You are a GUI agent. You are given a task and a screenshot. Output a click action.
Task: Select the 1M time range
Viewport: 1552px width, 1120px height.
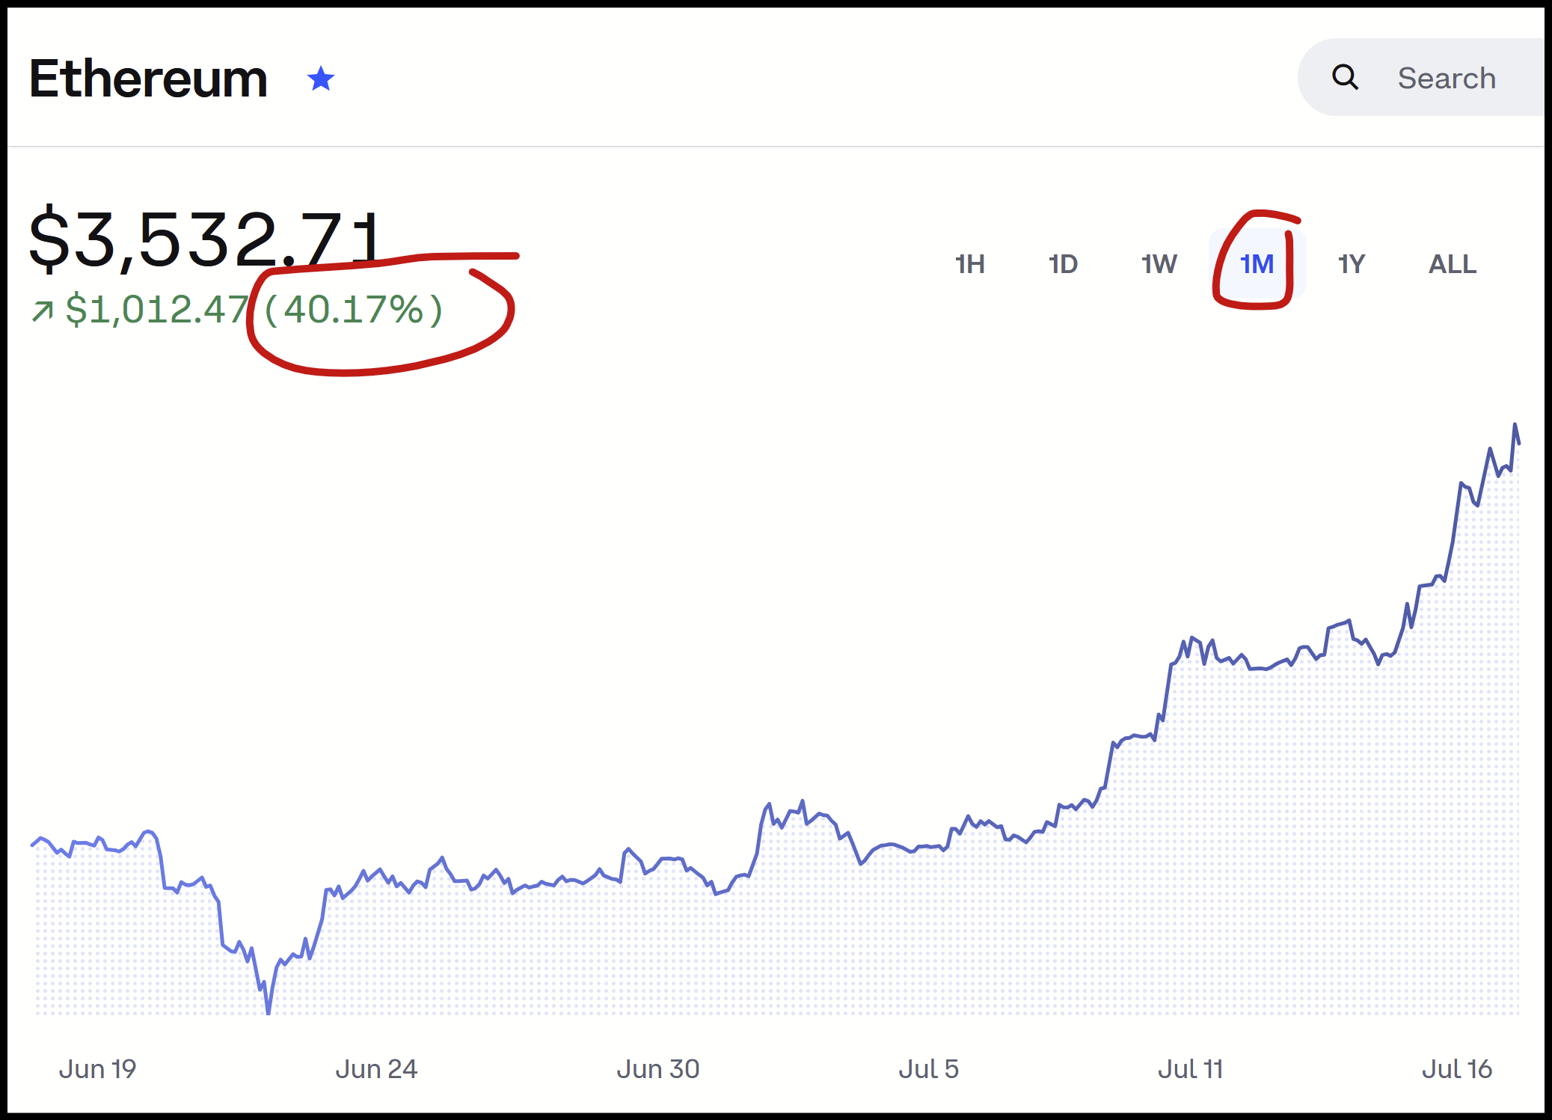click(1257, 264)
